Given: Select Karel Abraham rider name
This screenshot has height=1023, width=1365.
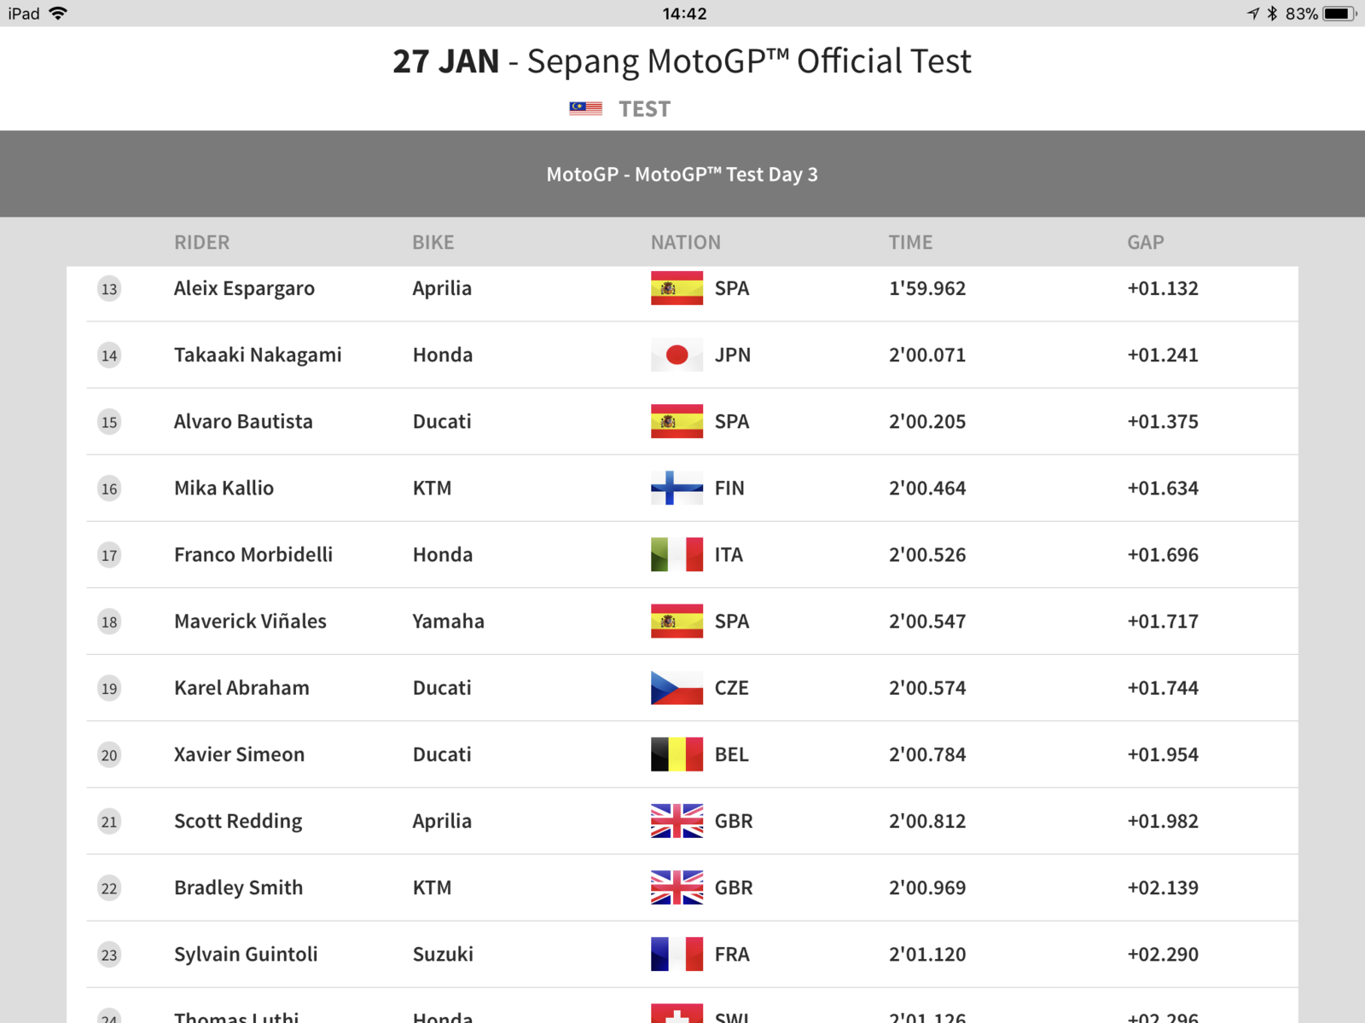Looking at the screenshot, I should [241, 688].
